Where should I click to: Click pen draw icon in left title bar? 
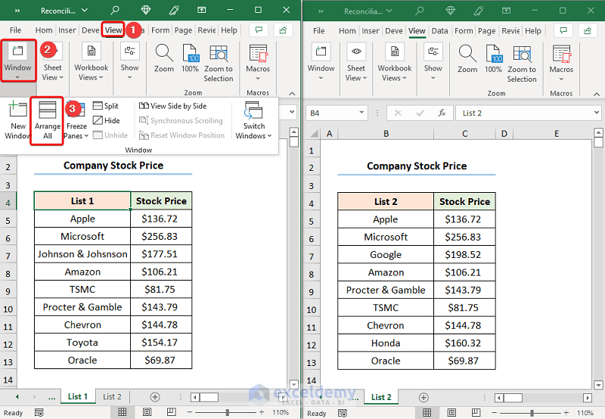[x=174, y=10]
